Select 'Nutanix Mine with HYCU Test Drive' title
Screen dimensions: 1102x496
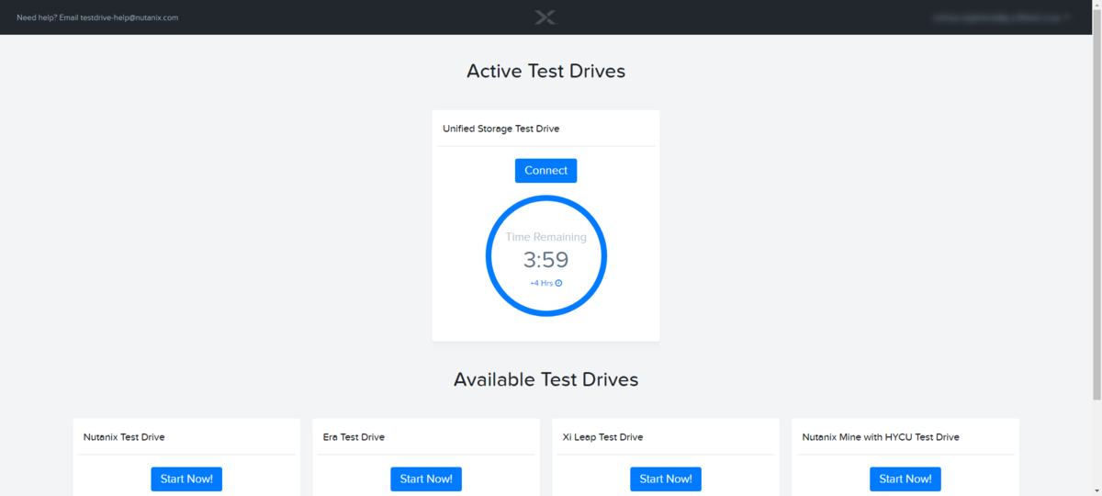point(881,437)
